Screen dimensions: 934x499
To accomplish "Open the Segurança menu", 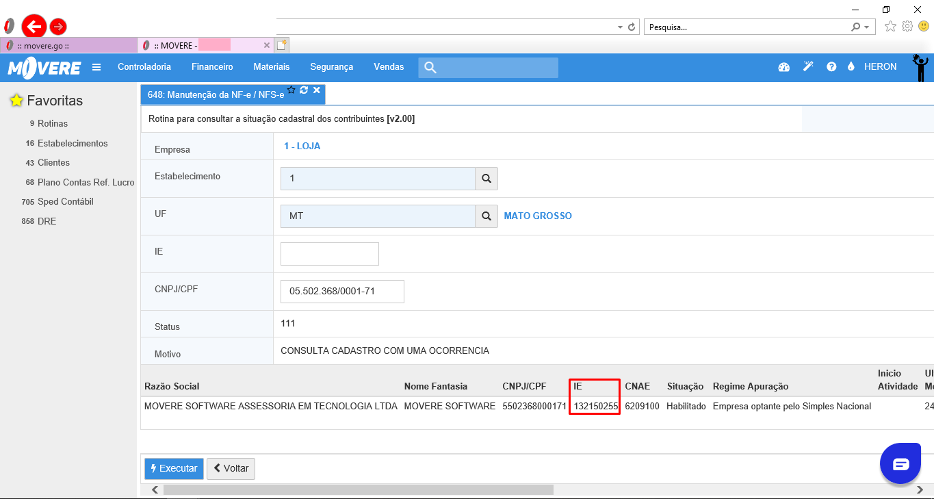I will pyautogui.click(x=332, y=67).
